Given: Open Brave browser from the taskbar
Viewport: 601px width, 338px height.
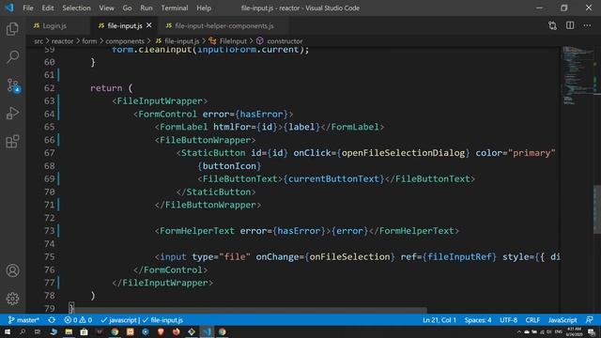Looking at the screenshot, I should tap(161, 331).
